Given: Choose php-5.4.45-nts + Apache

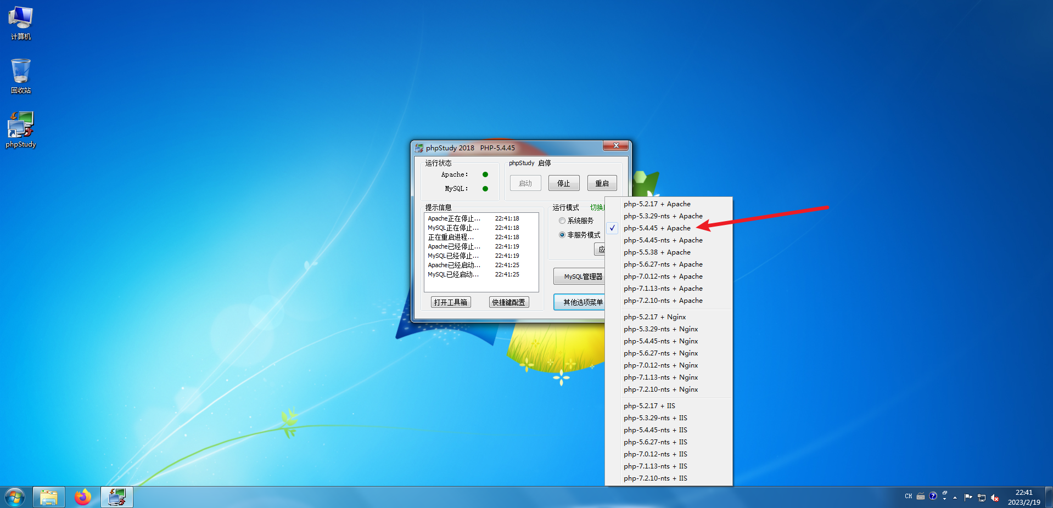Looking at the screenshot, I should pos(669,240).
